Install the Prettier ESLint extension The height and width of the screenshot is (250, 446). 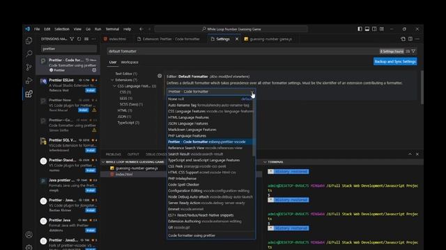[x=91, y=90]
